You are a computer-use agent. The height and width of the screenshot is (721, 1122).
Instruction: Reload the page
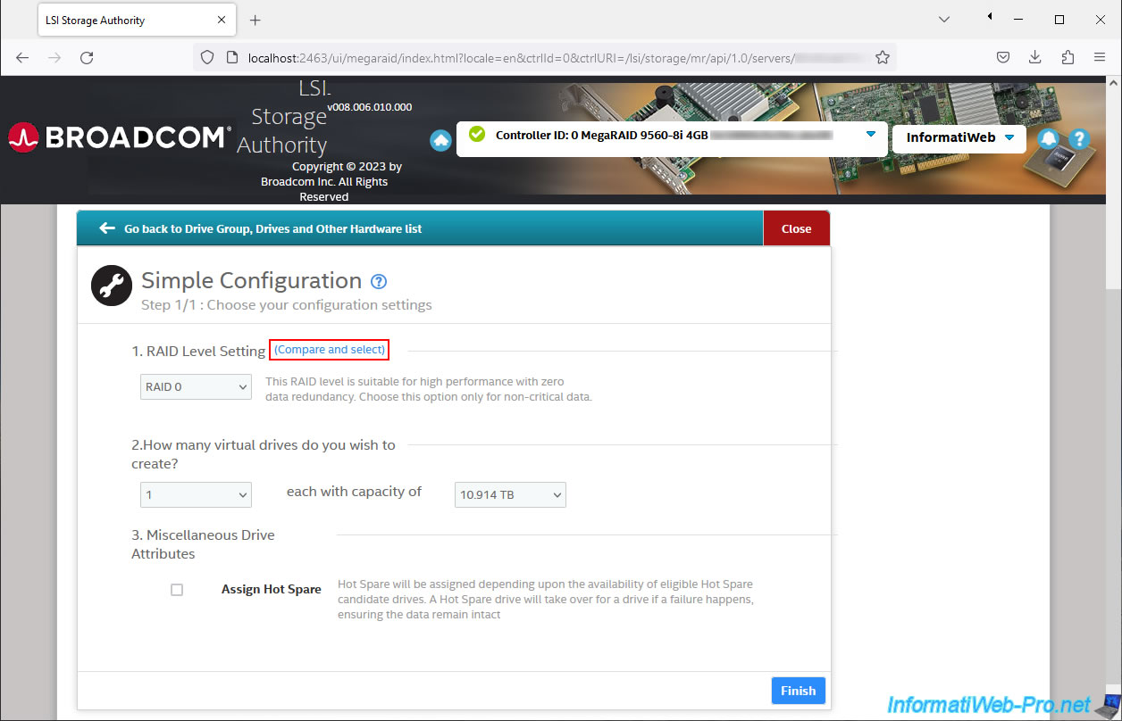pos(87,57)
